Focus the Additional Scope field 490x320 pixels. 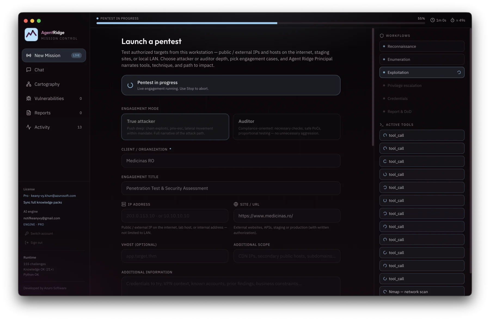tap(287, 256)
